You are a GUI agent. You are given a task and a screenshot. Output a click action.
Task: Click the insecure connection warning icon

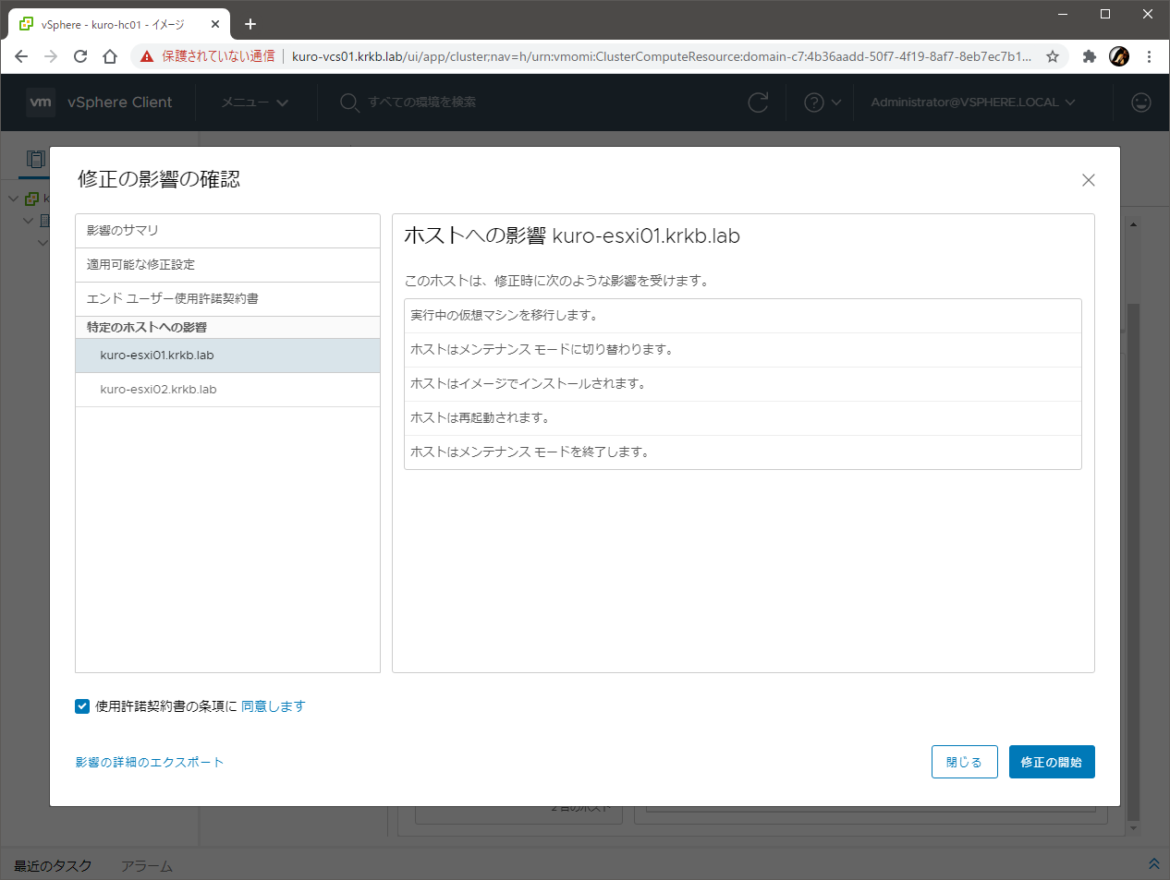click(x=147, y=56)
